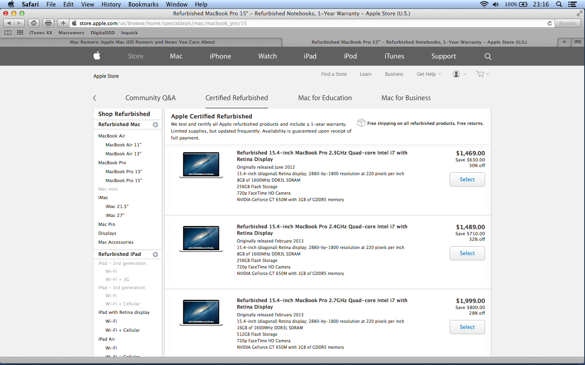This screenshot has height=365, width=585.
Task: Open search magnifier in Apple navigation bar
Action: [x=488, y=56]
